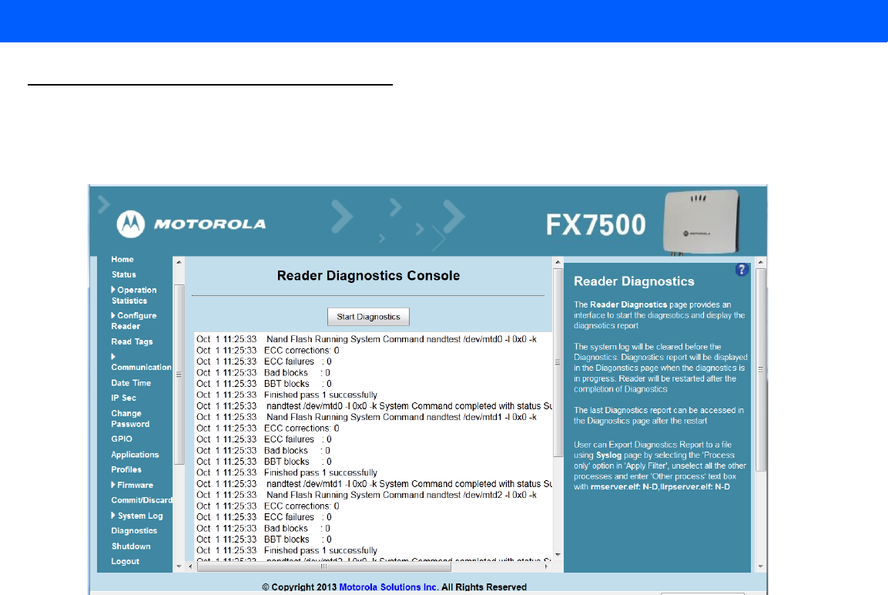Viewport: 888px width, 595px height.
Task: Open the Applications page
Action: [x=135, y=455]
